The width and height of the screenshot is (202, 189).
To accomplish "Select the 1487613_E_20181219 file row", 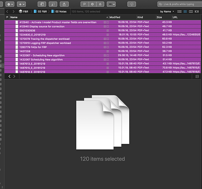I will click(103, 64).
